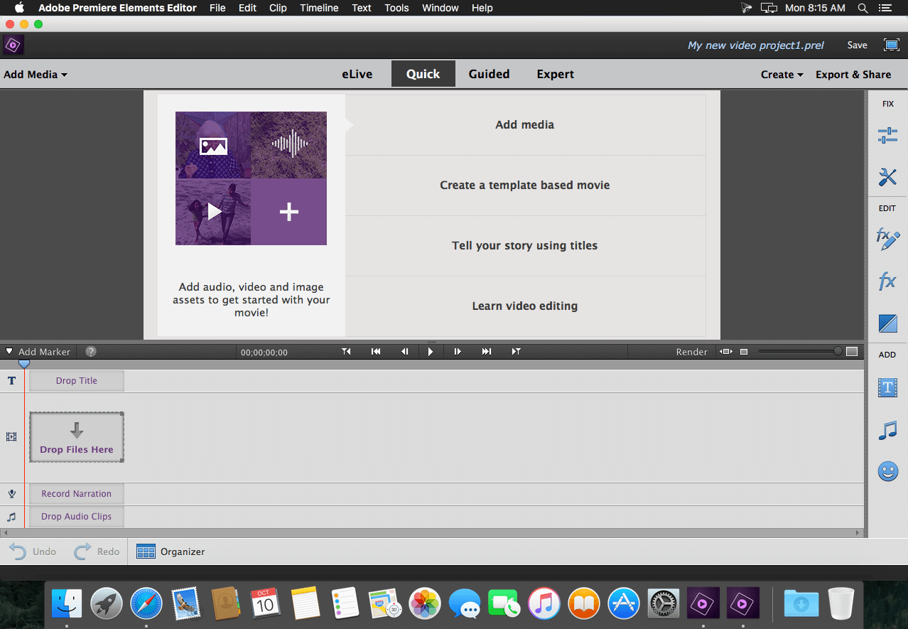Open the Adjustments sliders panel icon
Screen dimensions: 908x629
click(x=887, y=136)
